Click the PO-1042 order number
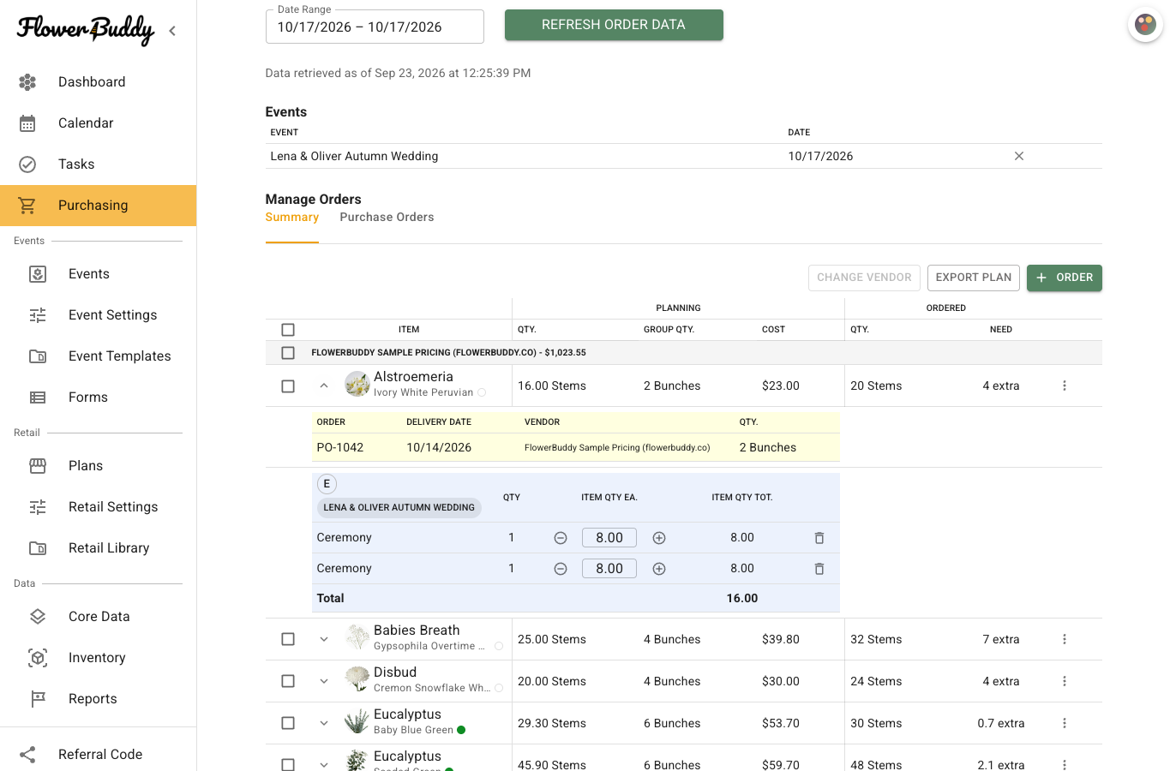The image size is (1170, 771). pyautogui.click(x=340, y=448)
